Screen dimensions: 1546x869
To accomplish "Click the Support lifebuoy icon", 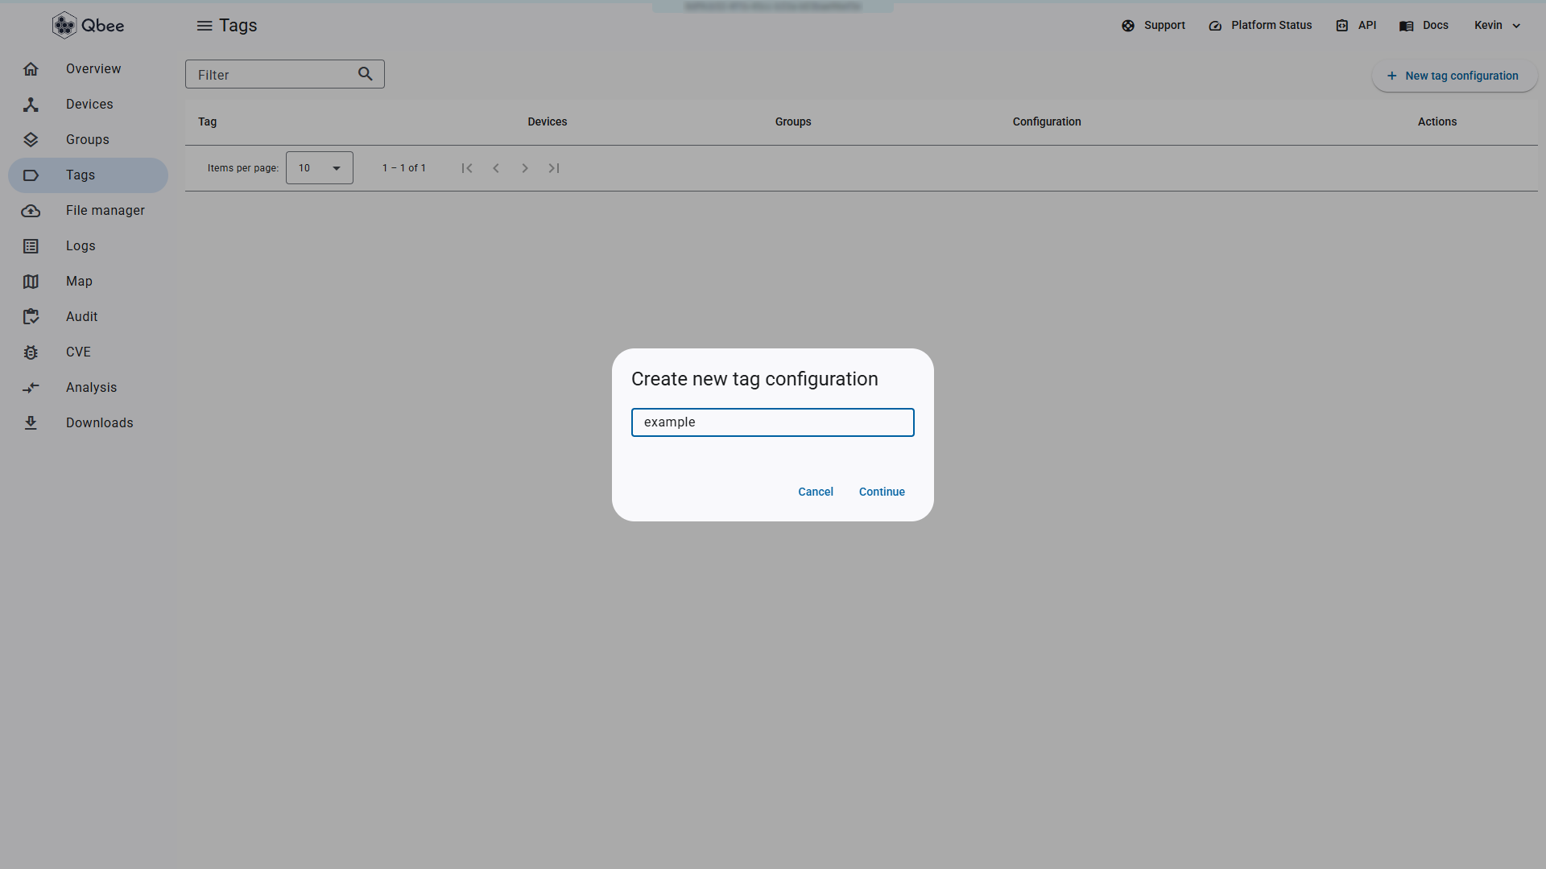I will (1128, 26).
